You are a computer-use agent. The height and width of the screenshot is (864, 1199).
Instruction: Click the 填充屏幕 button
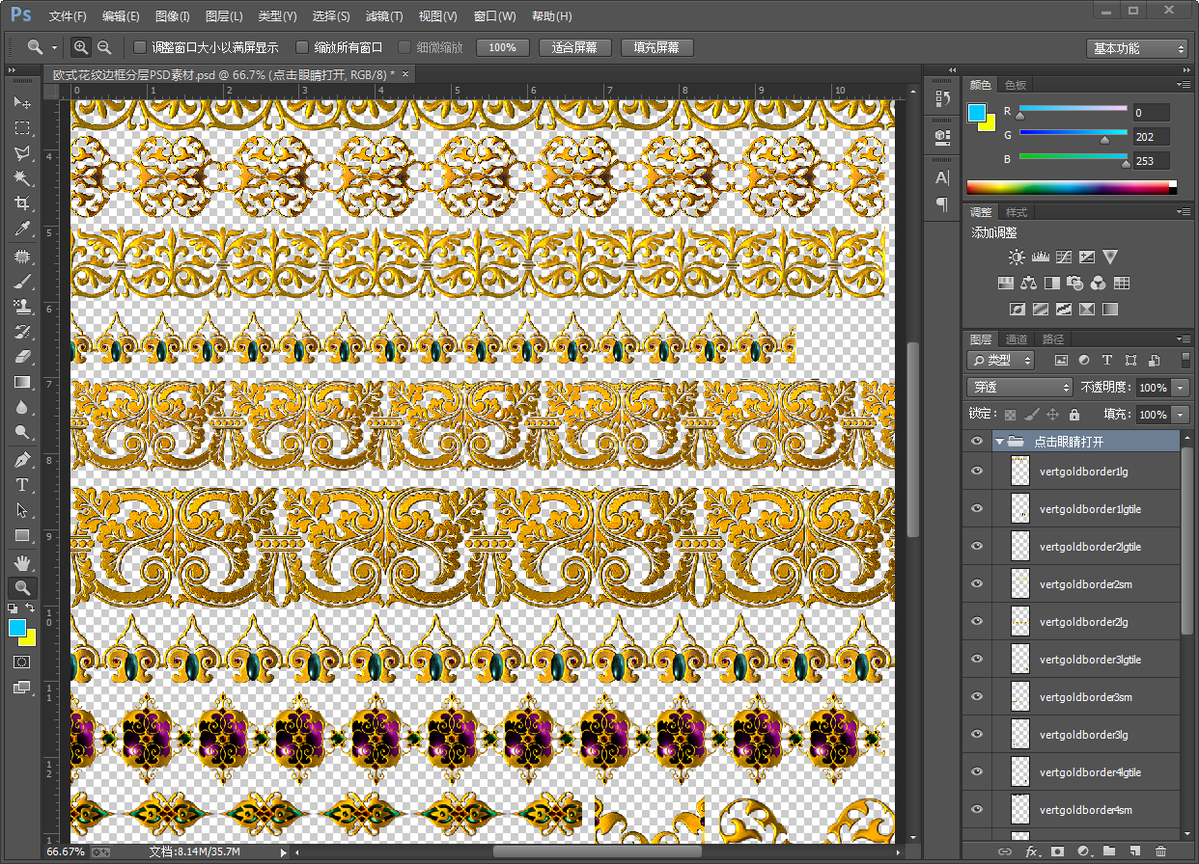click(x=656, y=47)
